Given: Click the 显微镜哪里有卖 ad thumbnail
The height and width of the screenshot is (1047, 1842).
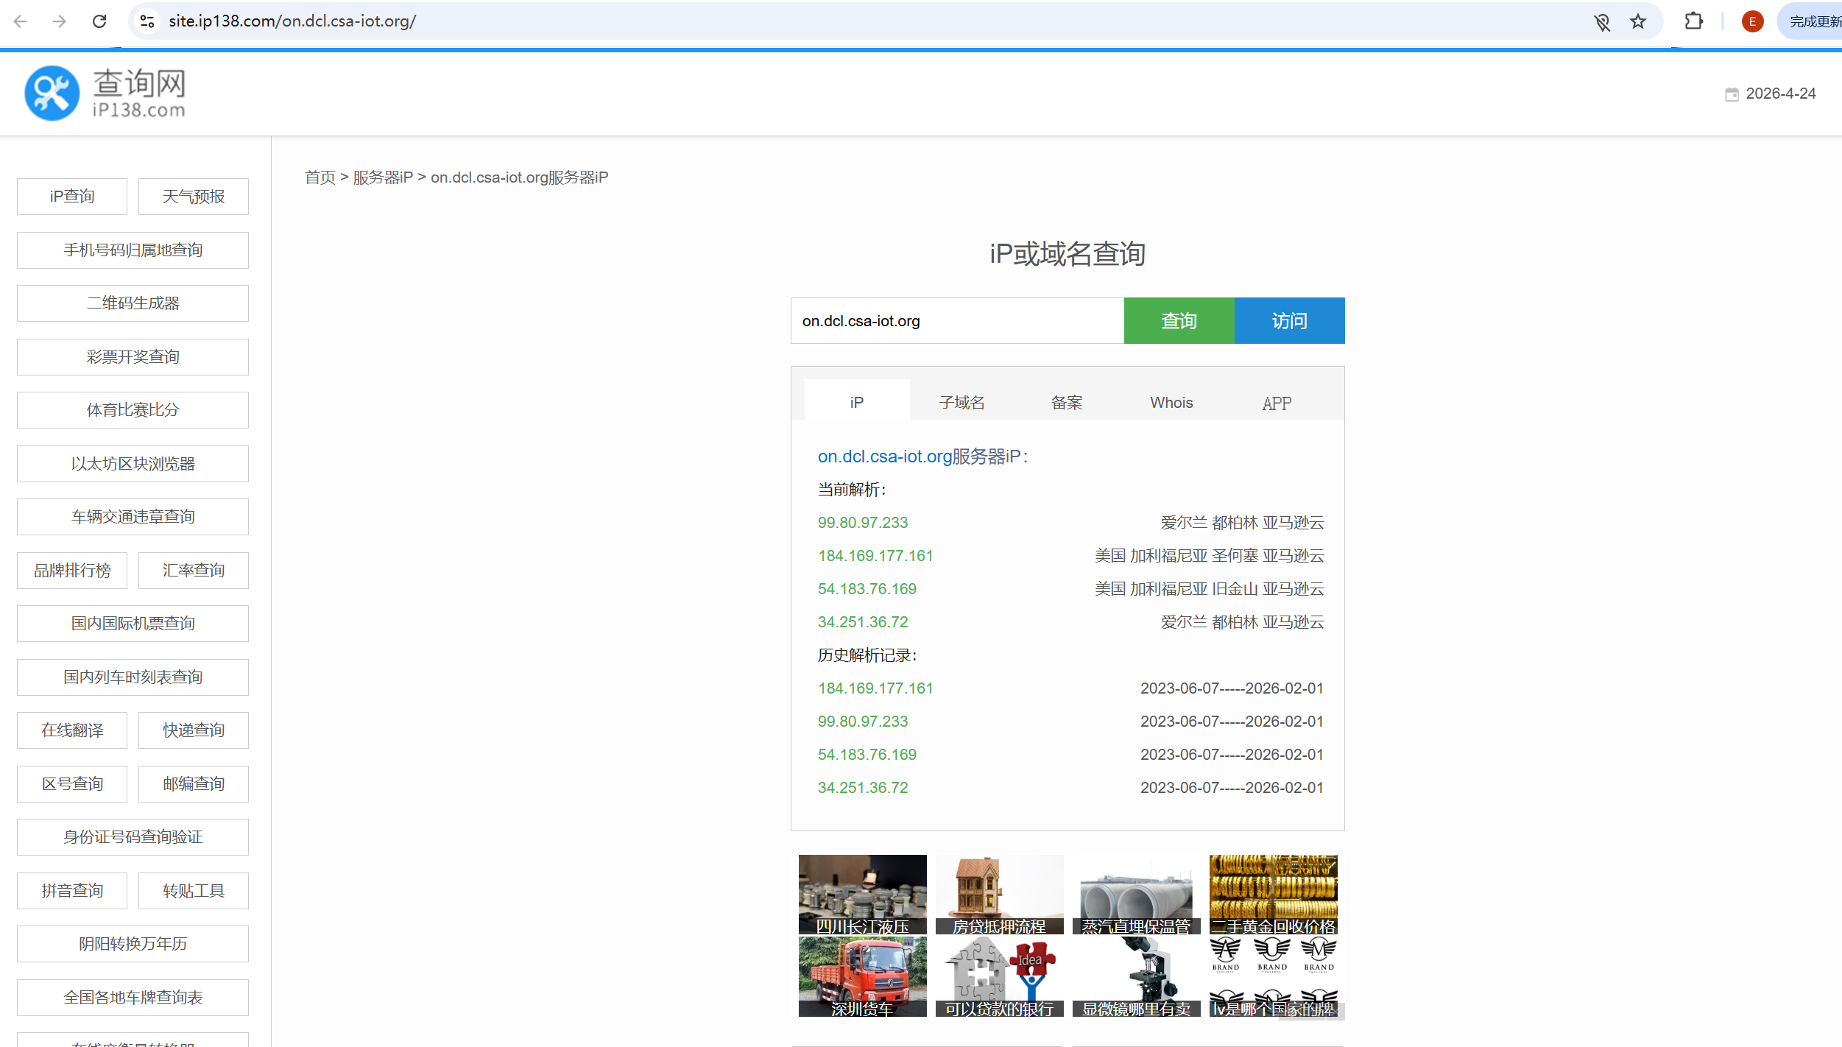Looking at the screenshot, I should click(x=1137, y=977).
